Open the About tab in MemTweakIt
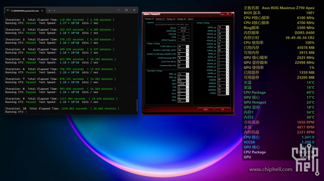Image resolution: width=324 pixels, height=181 pixels. pos(190,19)
